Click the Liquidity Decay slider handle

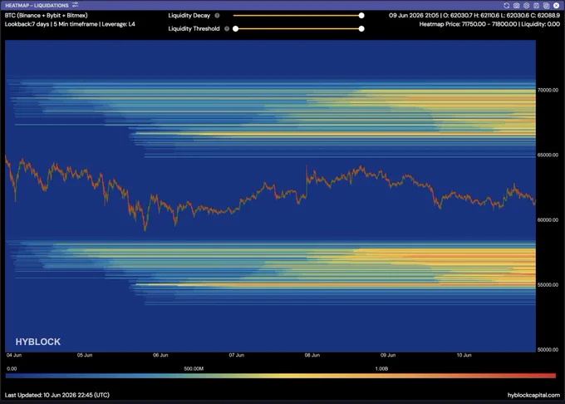tap(361, 16)
